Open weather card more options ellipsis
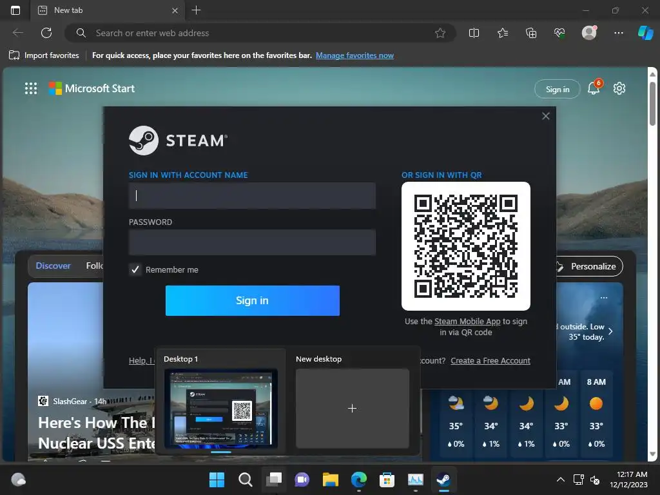 tap(604, 298)
